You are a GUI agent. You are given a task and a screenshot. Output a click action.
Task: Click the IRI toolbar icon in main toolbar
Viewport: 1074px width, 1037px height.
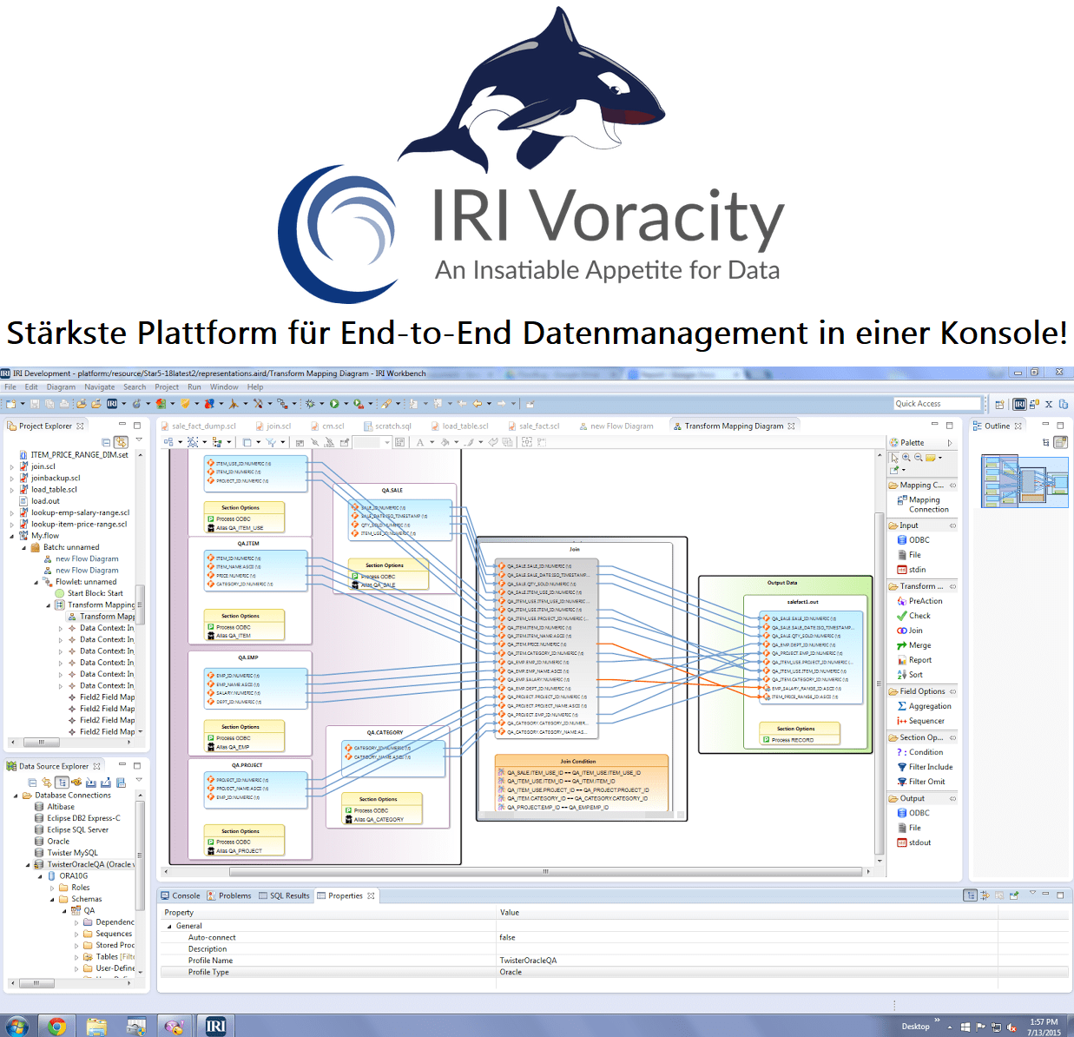pos(112,404)
